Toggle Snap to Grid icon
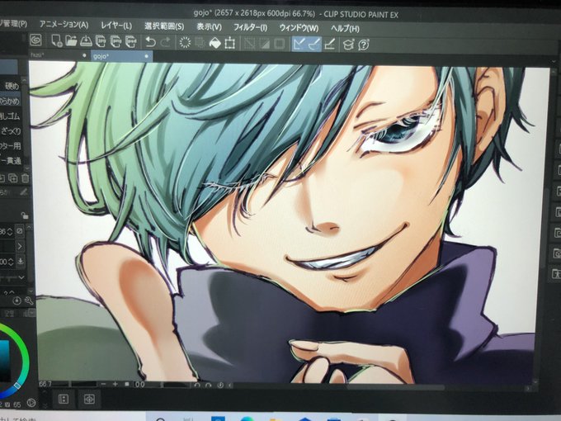561x421 pixels. (x=329, y=45)
